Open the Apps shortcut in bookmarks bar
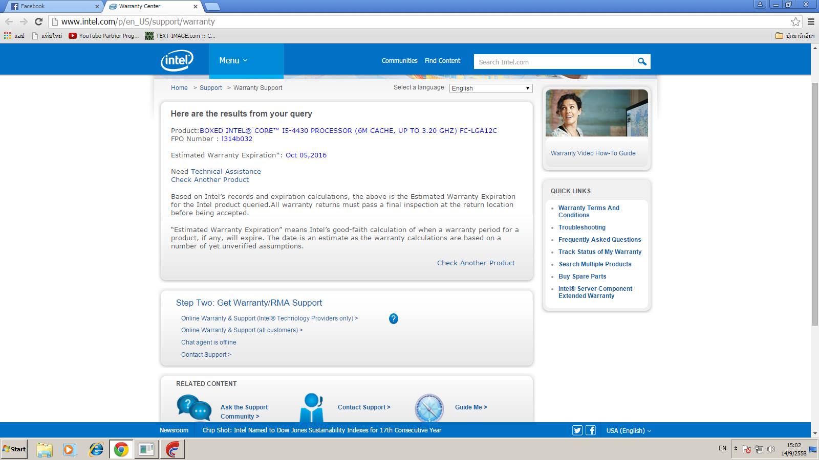The width and height of the screenshot is (819, 460). click(x=14, y=36)
